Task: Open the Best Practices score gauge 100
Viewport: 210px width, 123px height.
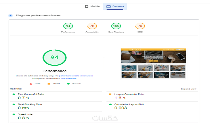Action: (116, 26)
